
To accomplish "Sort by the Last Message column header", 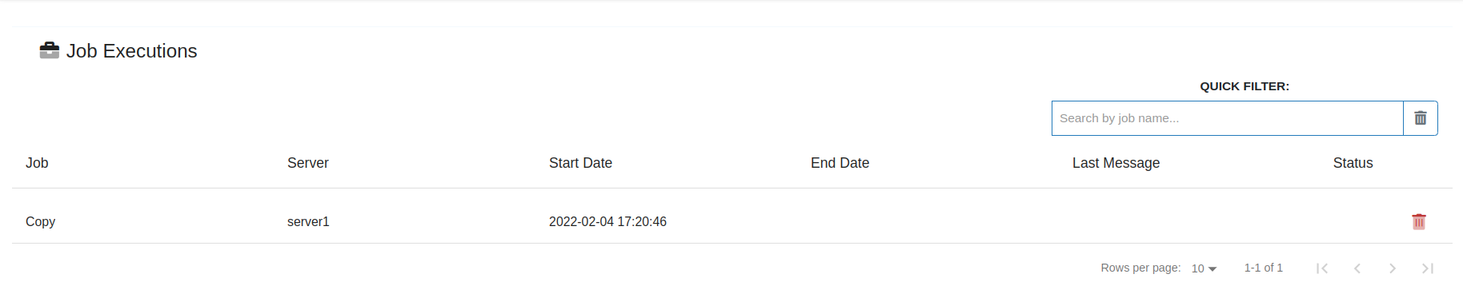I will click(1116, 163).
